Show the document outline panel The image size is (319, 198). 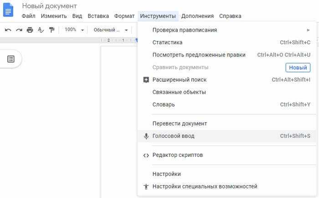tap(11, 59)
